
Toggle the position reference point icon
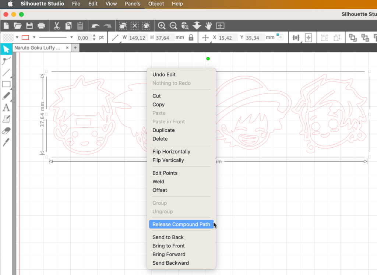point(280,37)
